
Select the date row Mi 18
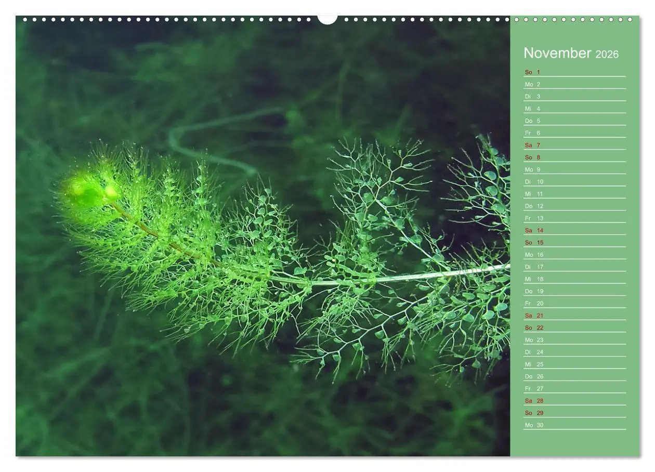point(574,279)
